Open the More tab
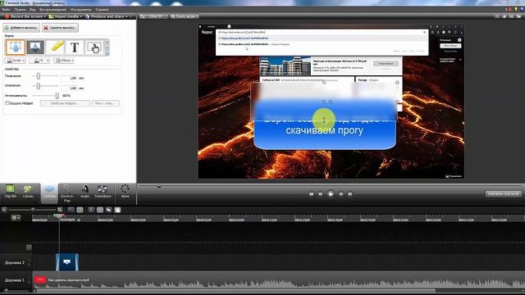Image resolution: width=525 pixels, height=295 pixels. [126, 192]
